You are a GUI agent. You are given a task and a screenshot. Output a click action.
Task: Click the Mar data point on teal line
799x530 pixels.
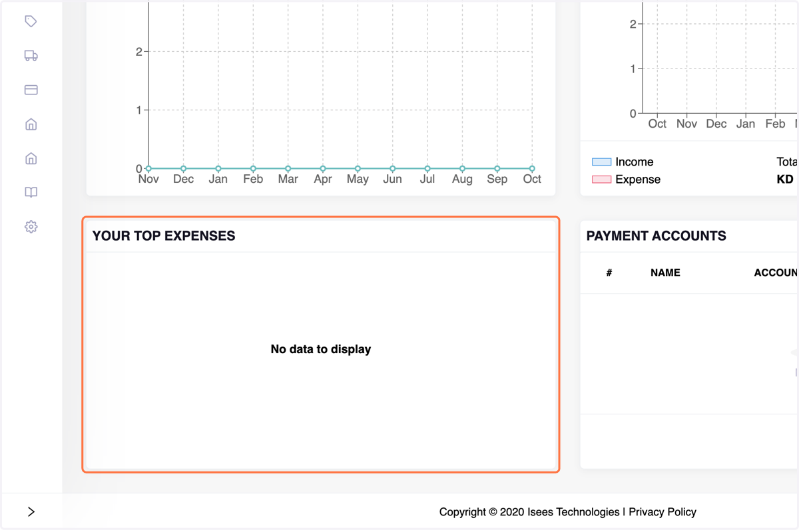click(288, 169)
